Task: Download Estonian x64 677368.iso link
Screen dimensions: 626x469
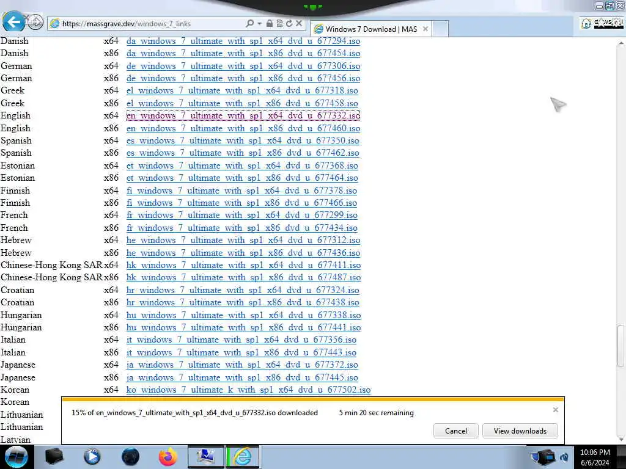Action: (242, 165)
